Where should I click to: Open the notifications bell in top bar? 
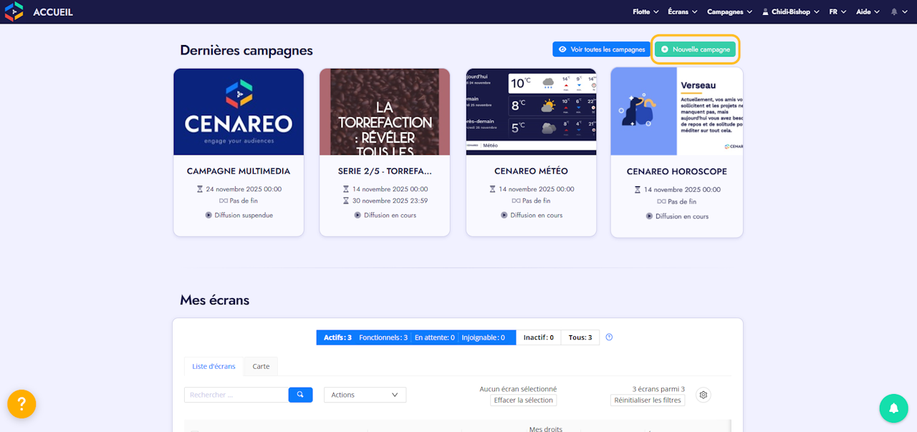pyautogui.click(x=894, y=12)
